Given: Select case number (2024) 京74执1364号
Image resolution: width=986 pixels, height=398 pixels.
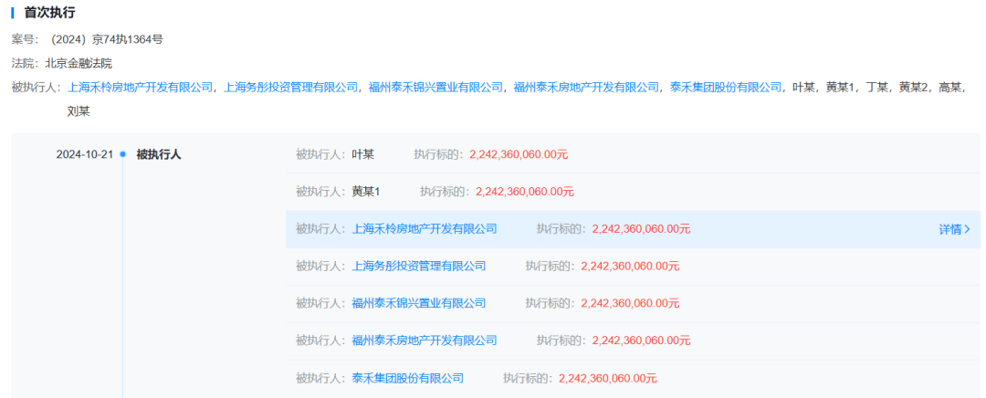Looking at the screenshot, I should 107,39.
